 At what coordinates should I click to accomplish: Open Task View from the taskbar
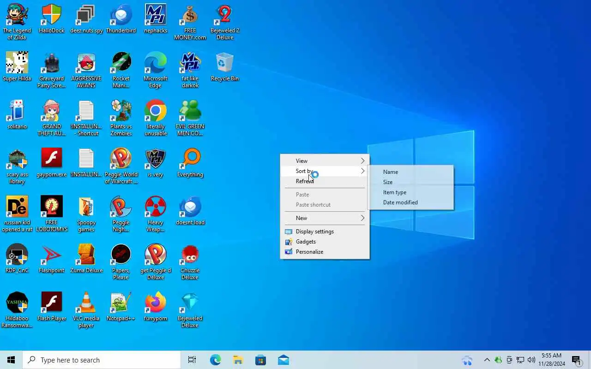pos(192,360)
